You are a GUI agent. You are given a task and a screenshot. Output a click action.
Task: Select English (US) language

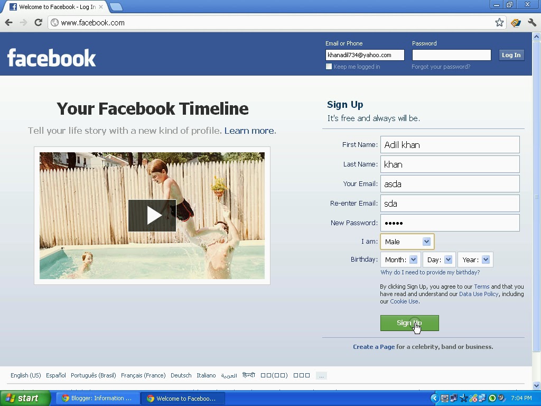(x=25, y=375)
